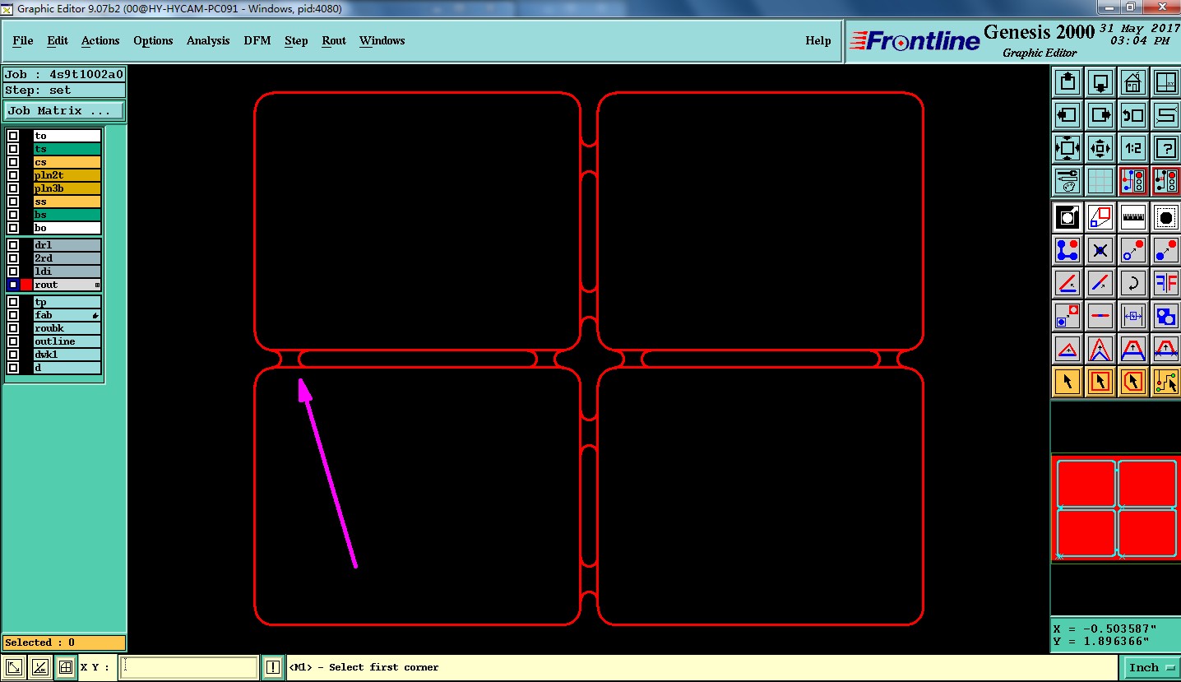Open the Help menu button

817,40
